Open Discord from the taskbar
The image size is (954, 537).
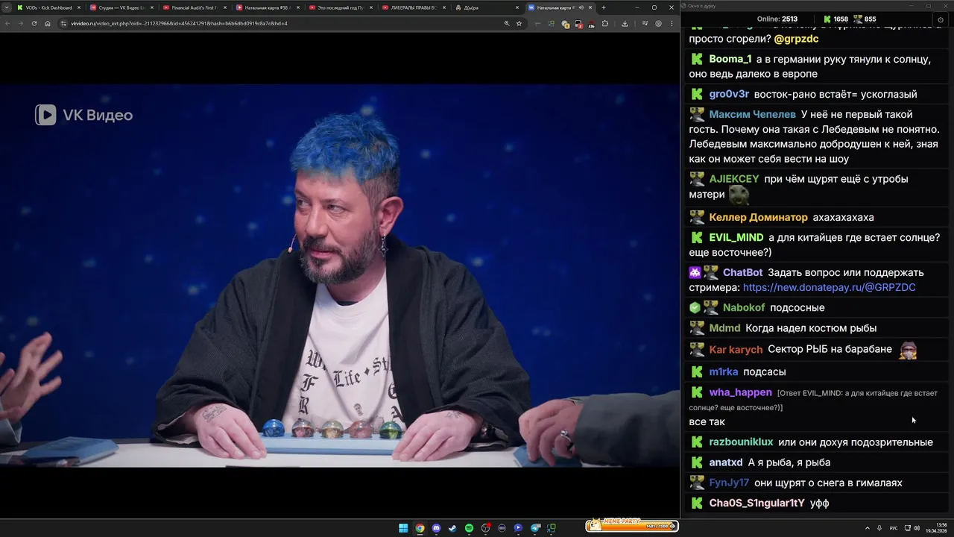[x=436, y=528]
